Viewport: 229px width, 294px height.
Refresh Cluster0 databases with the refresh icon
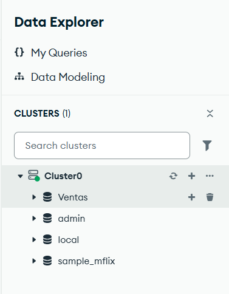(x=173, y=176)
